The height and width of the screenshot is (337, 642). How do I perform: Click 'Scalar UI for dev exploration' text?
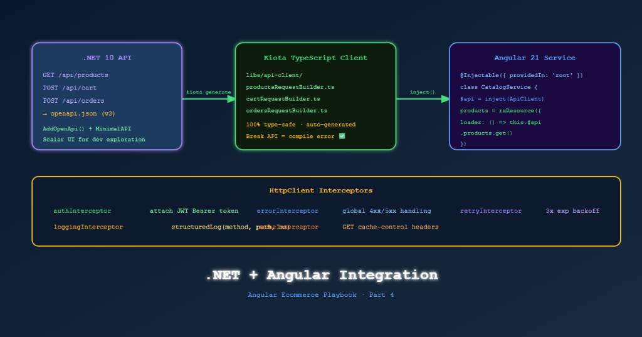[x=94, y=140]
